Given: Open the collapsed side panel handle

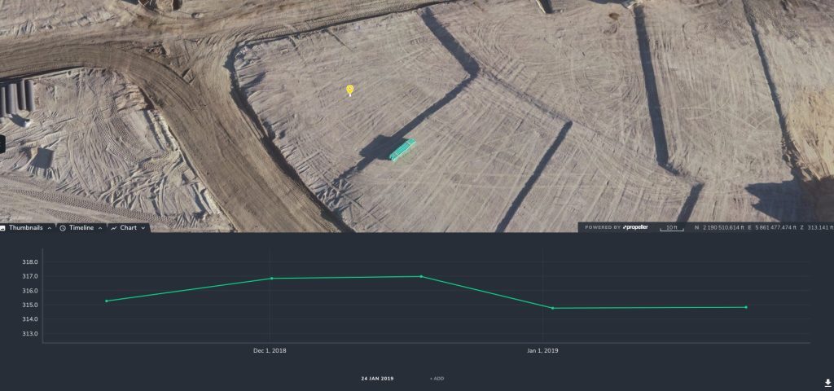Looking at the screenshot, I should [x=2, y=144].
